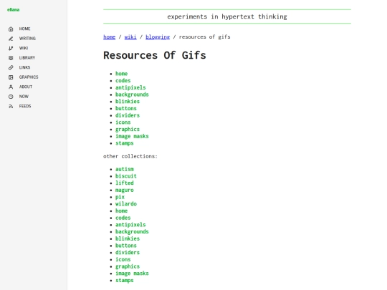This screenshot has width=387, height=290.
Task: Open backgrounds link listed above other collections
Action: (x=132, y=95)
